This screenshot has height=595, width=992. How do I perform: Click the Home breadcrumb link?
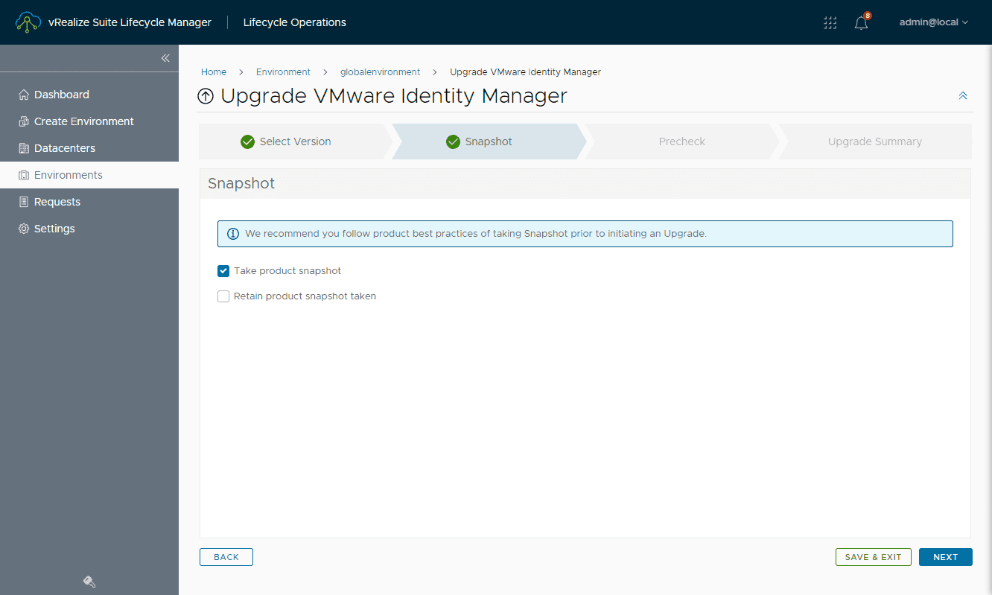214,72
